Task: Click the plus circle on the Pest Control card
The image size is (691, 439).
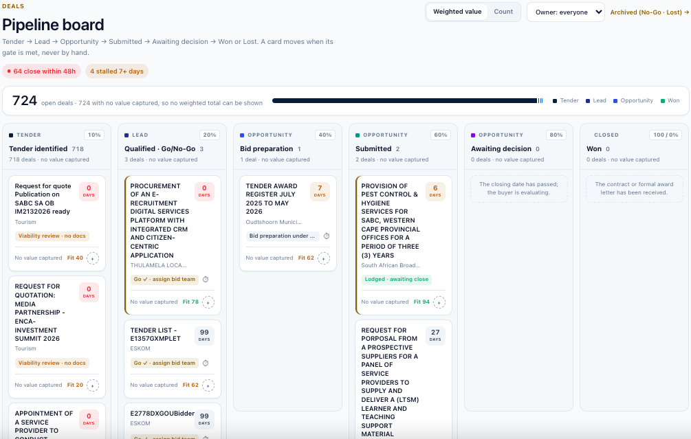Action: click(439, 302)
